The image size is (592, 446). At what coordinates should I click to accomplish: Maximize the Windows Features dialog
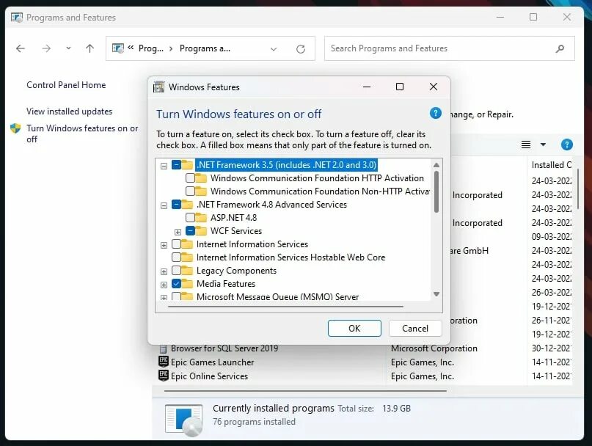click(400, 87)
